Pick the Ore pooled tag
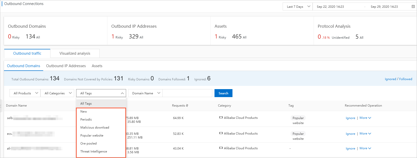This screenshot has height=158, width=417. [x=101, y=144]
